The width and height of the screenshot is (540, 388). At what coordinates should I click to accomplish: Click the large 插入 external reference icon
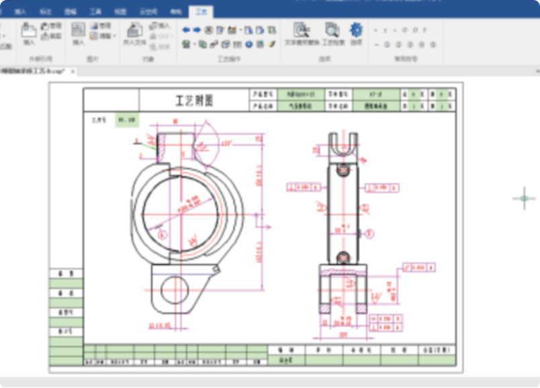click(29, 34)
